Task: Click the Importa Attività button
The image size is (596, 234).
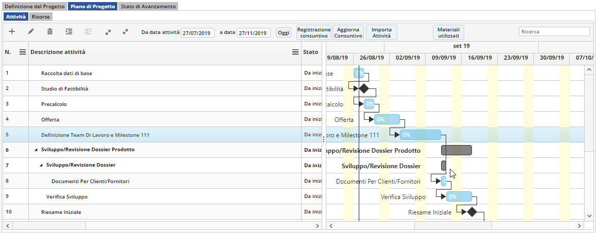Action: coord(381,32)
